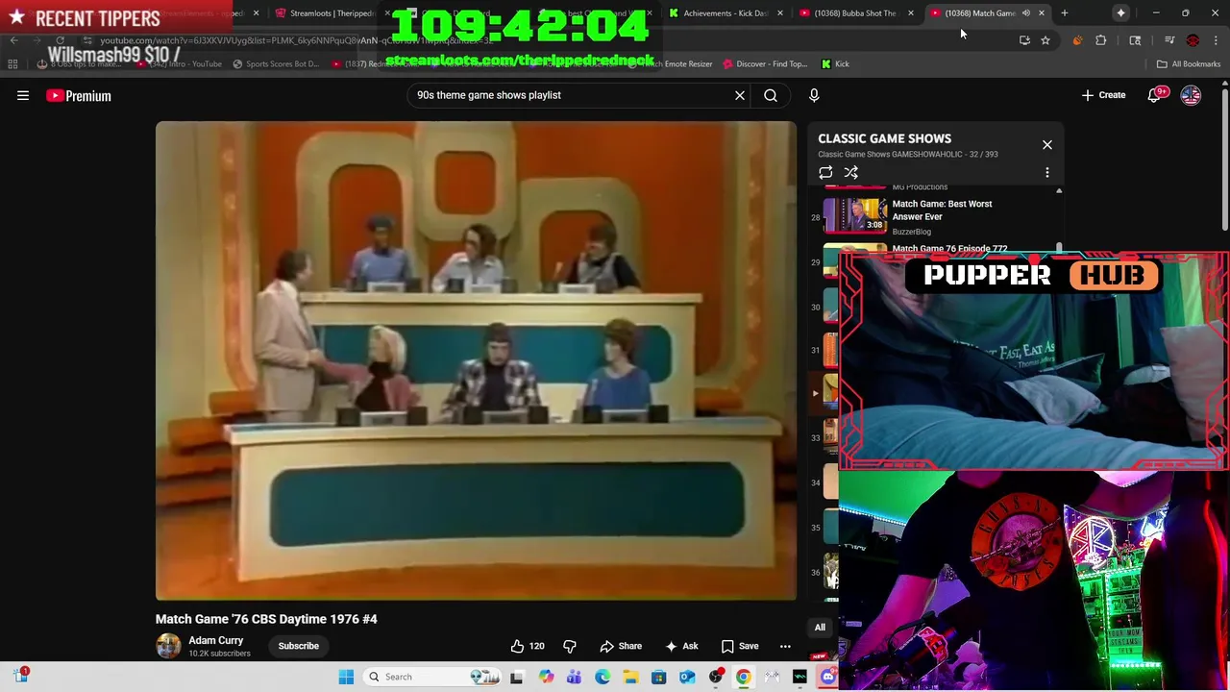Like the video with 120 likes
The width and height of the screenshot is (1230, 692).
coord(527,646)
